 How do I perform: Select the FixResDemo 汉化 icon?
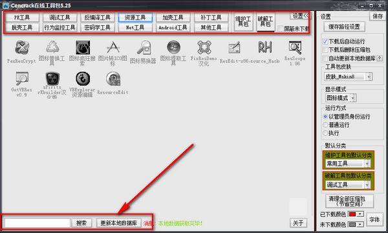pyautogui.click(x=204, y=47)
